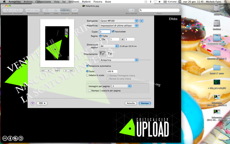Click the Stampa print button
The width and height of the screenshot is (230, 144).
click(145, 103)
